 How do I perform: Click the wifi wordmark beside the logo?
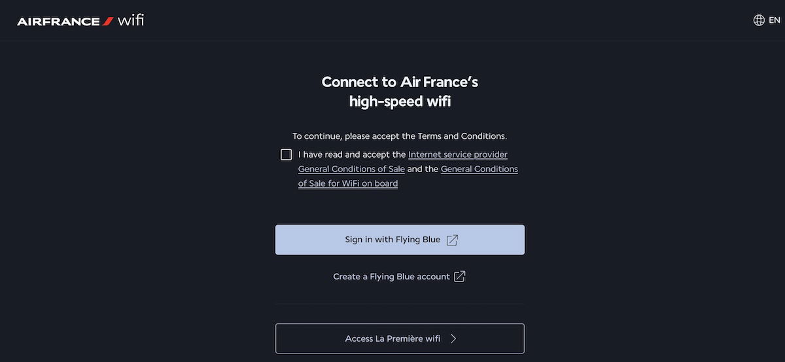click(131, 20)
